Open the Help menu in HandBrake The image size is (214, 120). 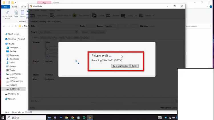tap(58, 11)
